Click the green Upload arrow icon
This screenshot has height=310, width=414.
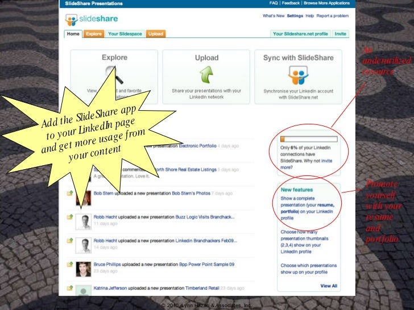[x=206, y=74]
